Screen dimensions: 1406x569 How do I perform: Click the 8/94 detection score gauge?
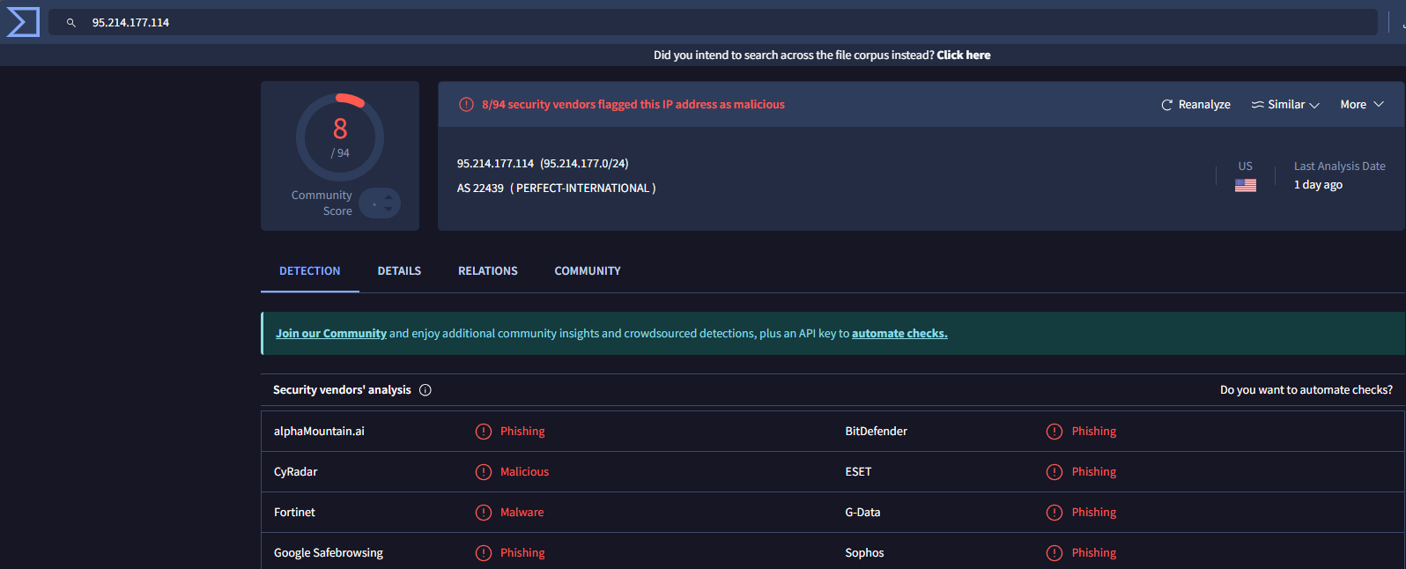[340, 137]
